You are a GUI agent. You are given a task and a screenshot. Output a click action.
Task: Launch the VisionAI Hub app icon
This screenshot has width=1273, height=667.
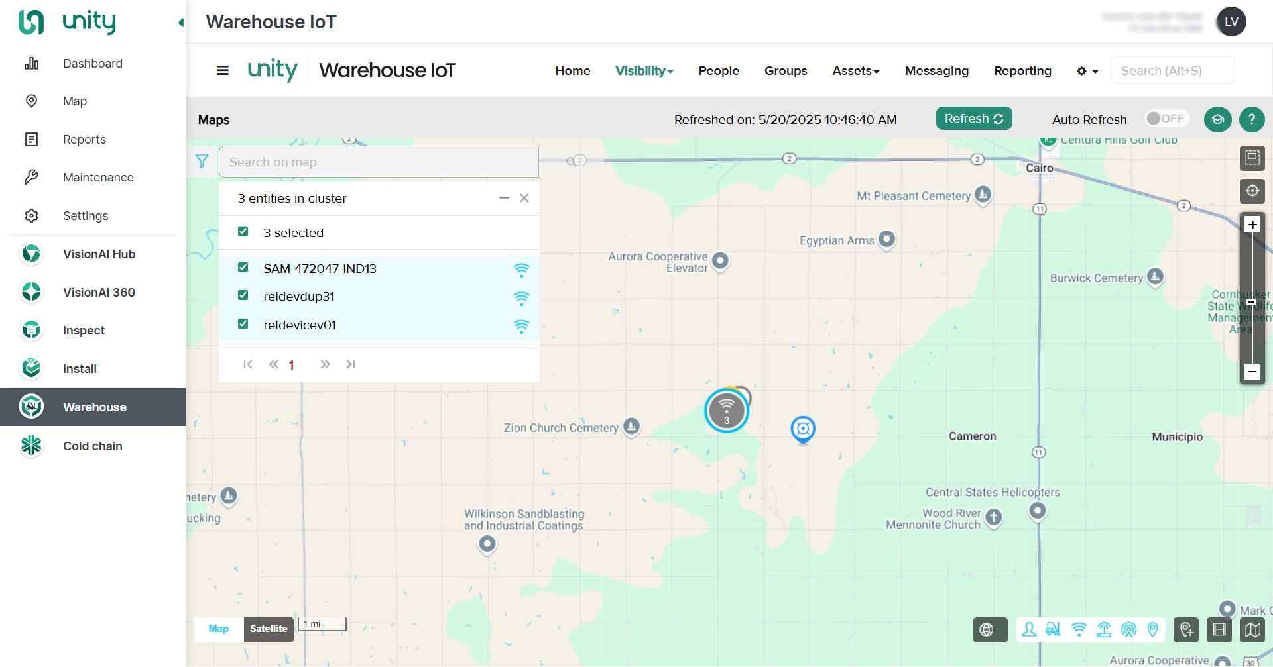coord(31,254)
